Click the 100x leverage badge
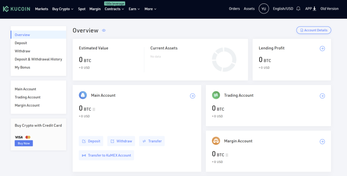This screenshot has height=176, width=347. point(115,3)
